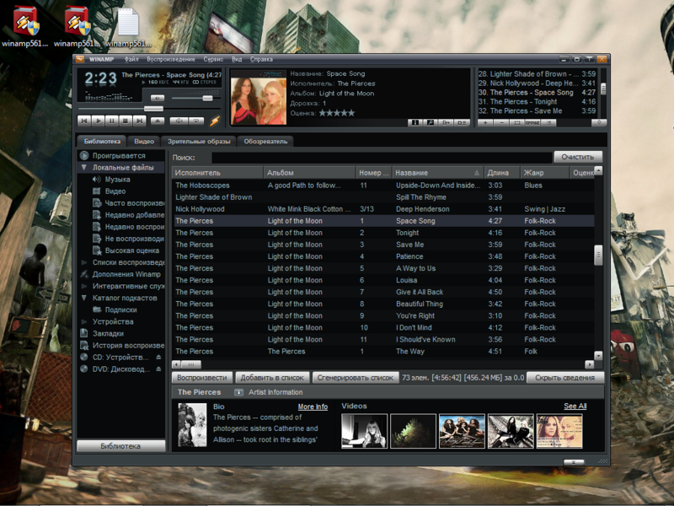
Task: Click the Подписки subscriptions icon
Action: (97, 310)
